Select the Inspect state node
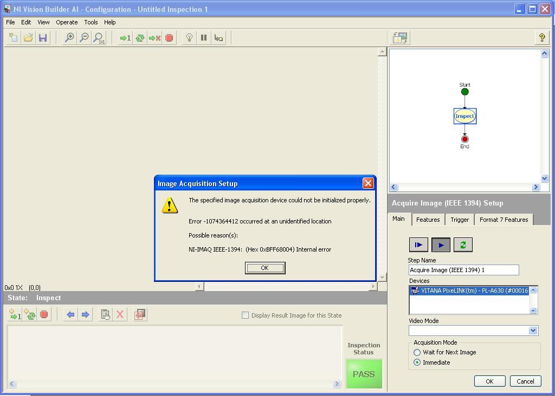Screen dimensions: 555x396 464,116
